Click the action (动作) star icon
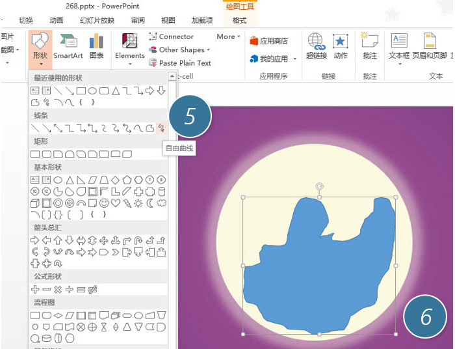 [x=340, y=46]
